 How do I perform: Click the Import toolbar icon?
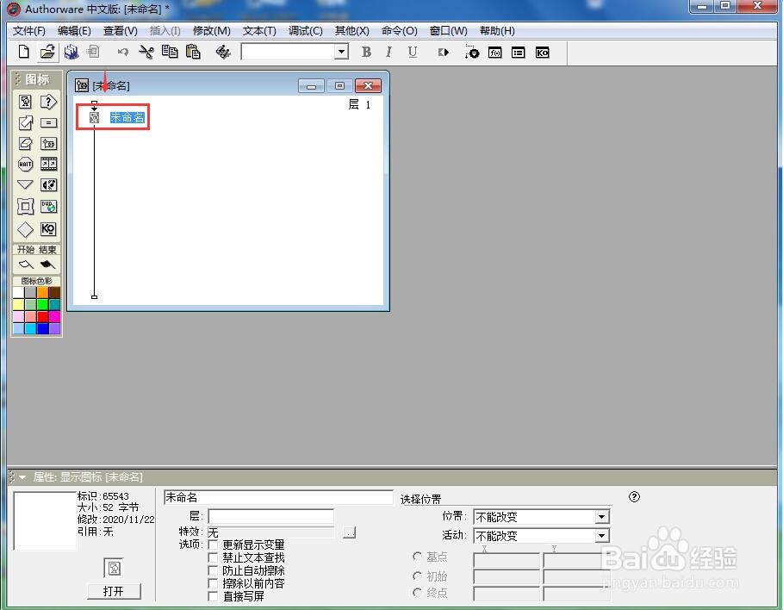pos(93,52)
